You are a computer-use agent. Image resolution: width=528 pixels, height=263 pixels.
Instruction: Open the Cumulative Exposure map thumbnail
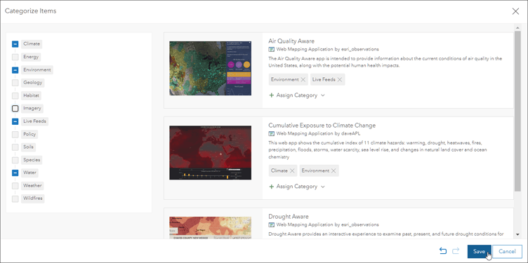(211, 153)
